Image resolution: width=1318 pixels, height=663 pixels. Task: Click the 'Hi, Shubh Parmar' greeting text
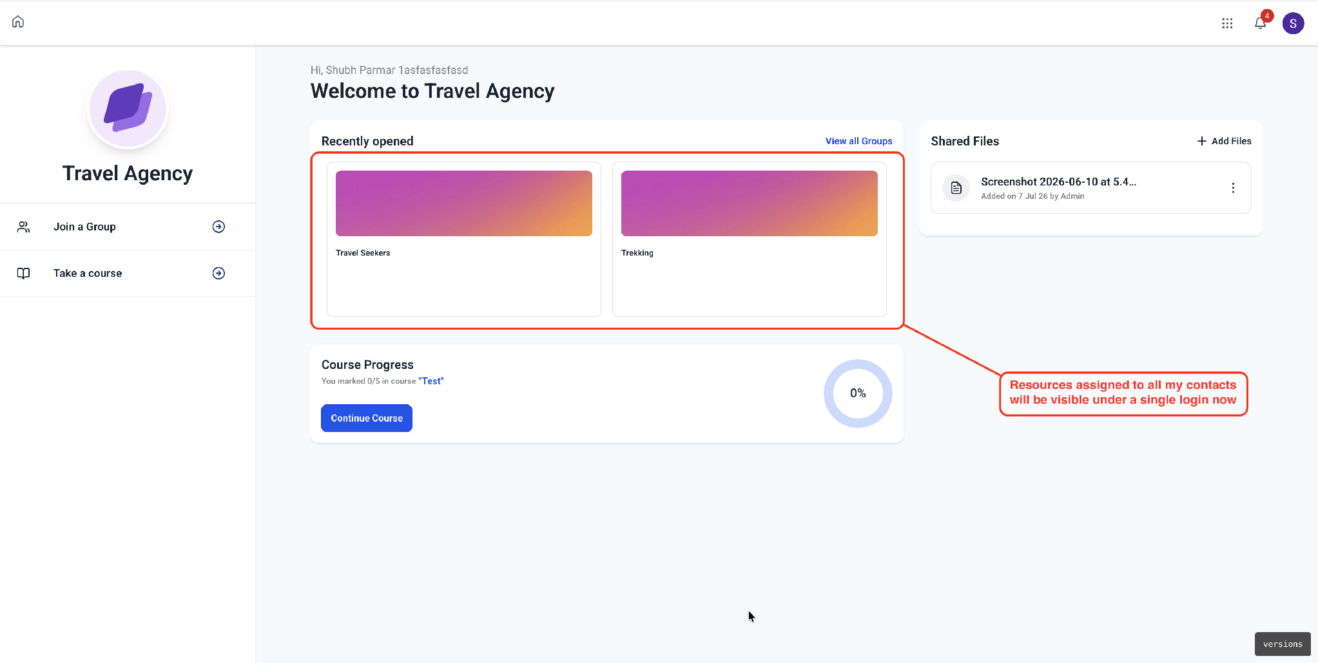tap(389, 70)
